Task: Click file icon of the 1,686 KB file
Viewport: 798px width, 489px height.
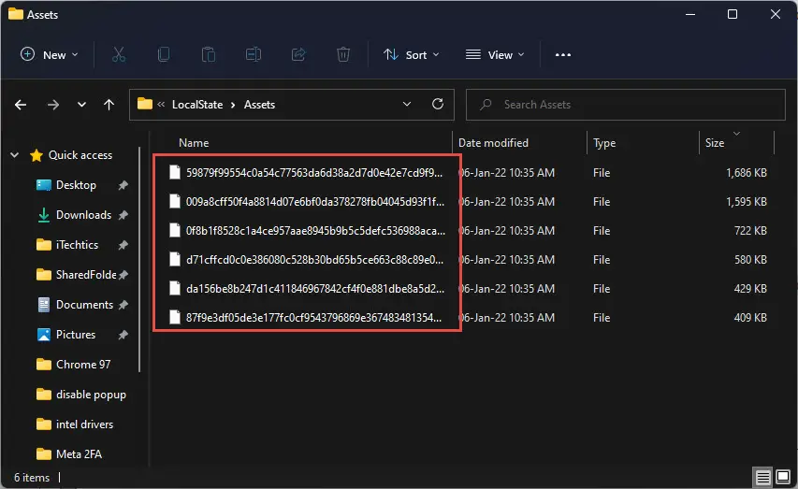Action: pyautogui.click(x=175, y=172)
